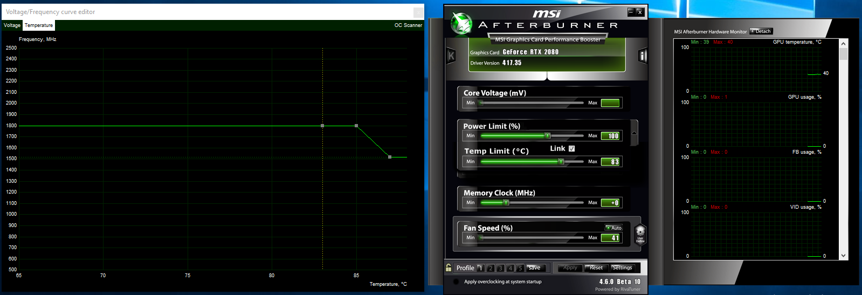Select the curve point at 1500 MHz
862x295 pixels.
tap(390, 157)
